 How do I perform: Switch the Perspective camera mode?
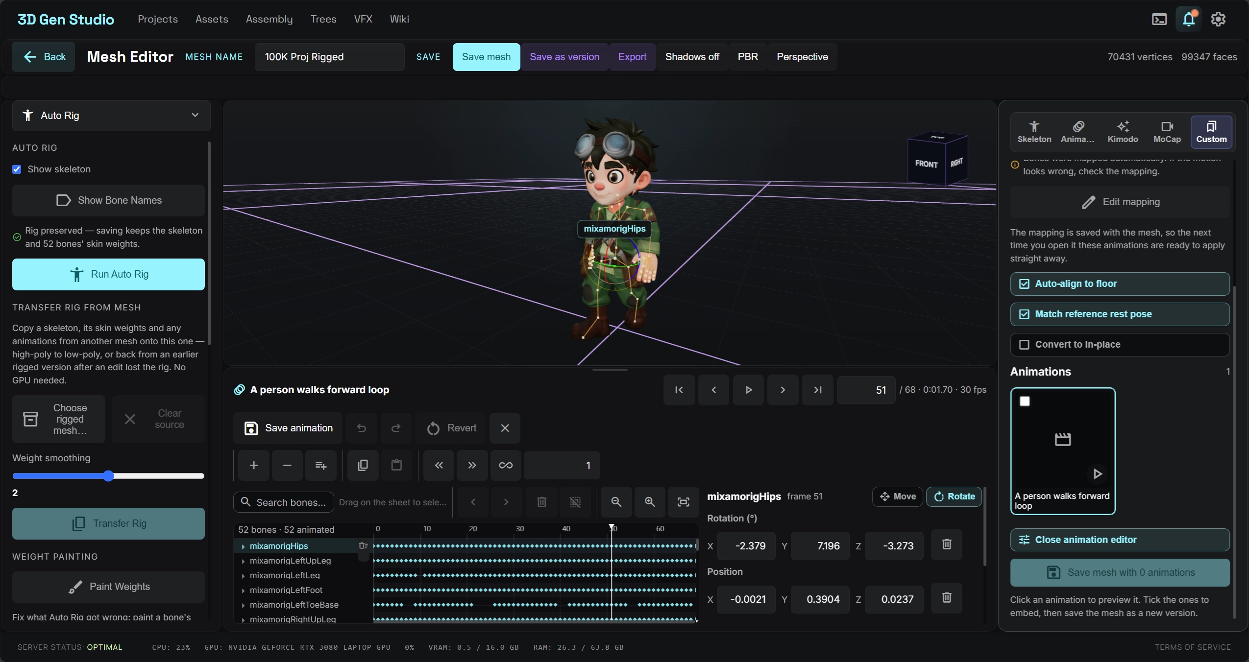coord(802,57)
